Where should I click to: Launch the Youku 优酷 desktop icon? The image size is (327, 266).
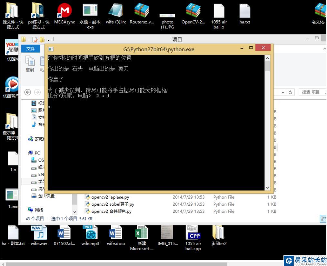tap(12, 47)
